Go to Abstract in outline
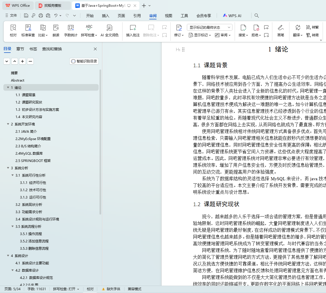326x293 pixels. 18,80
